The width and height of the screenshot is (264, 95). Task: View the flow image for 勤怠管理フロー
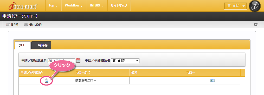click(x=213, y=81)
